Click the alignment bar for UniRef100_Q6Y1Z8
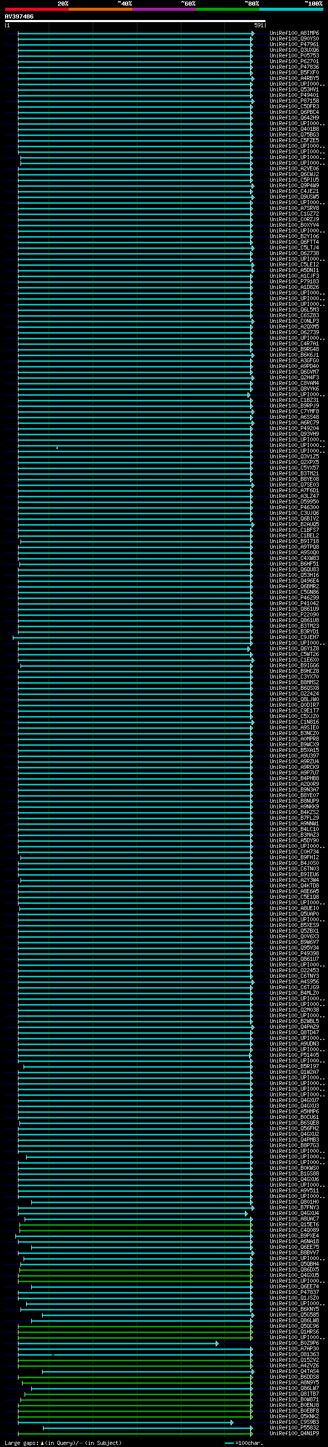Viewport: 328px width, 1447px height. 133,649
